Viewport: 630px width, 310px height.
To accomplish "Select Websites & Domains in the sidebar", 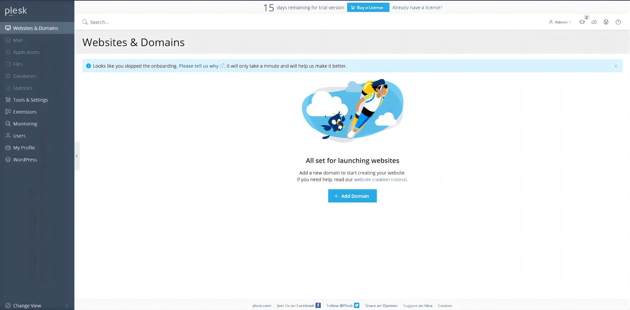I will coord(35,28).
